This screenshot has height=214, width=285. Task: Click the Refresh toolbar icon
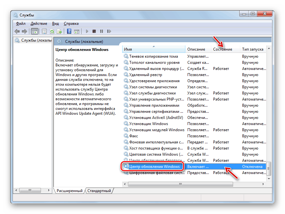[52, 32]
